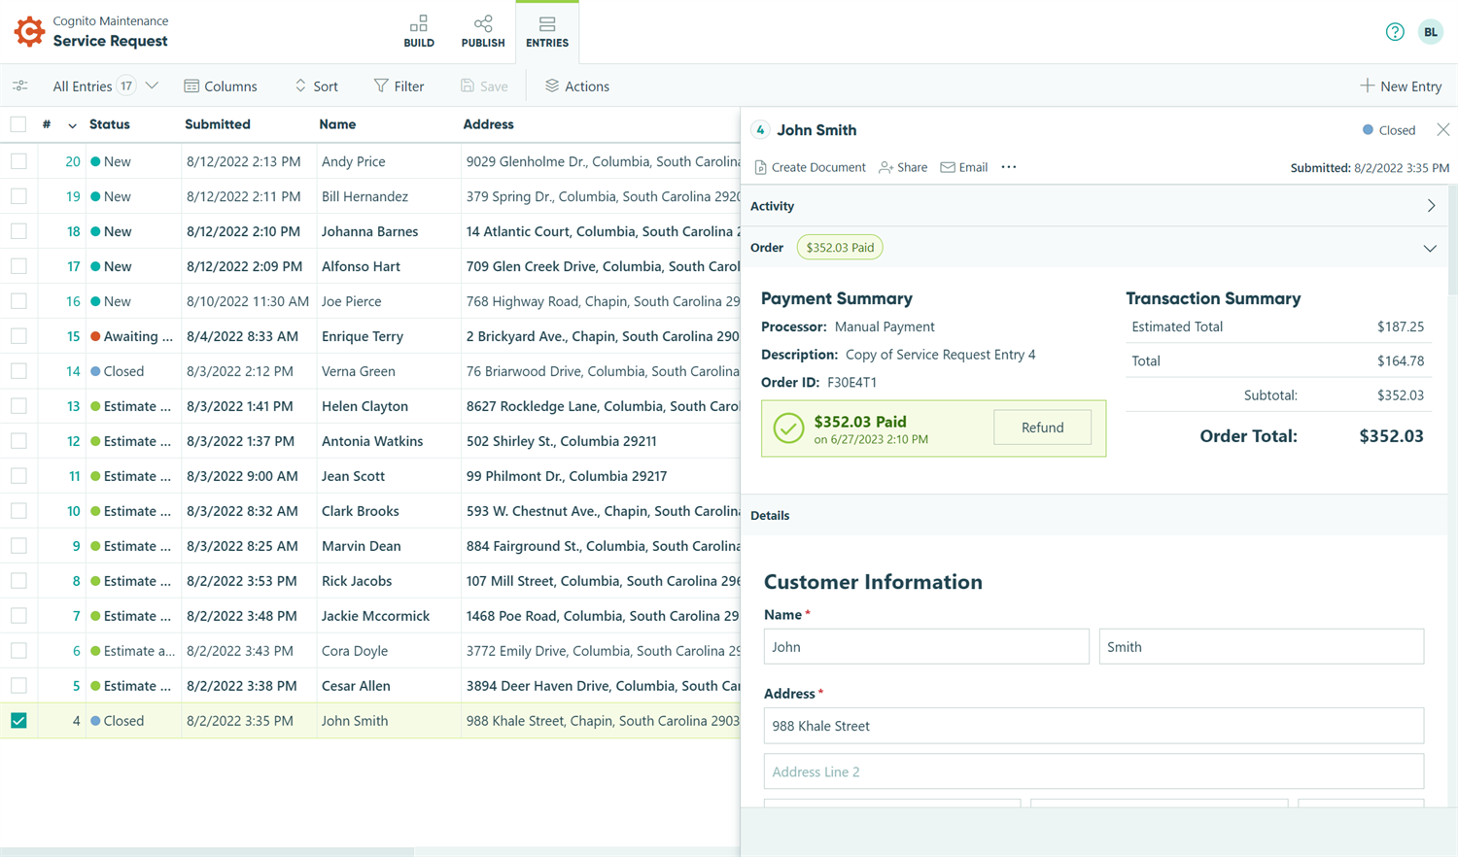Open the Actions menu

click(x=577, y=86)
